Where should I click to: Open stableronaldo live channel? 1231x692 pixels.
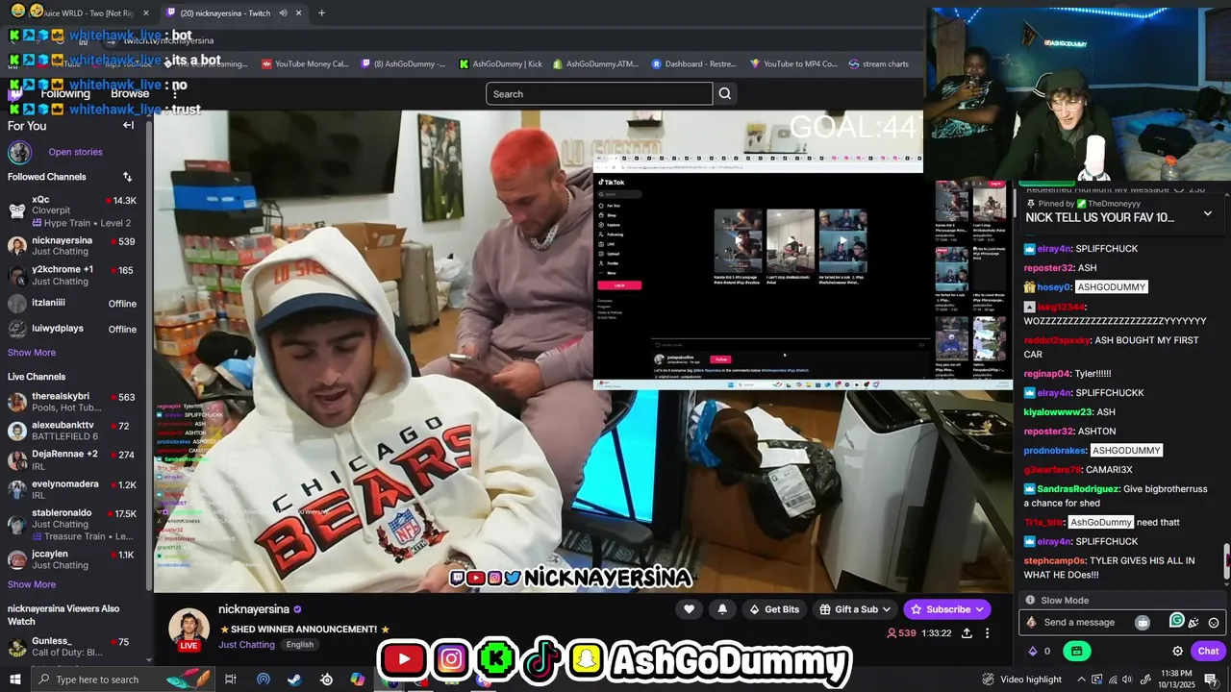pos(73,525)
